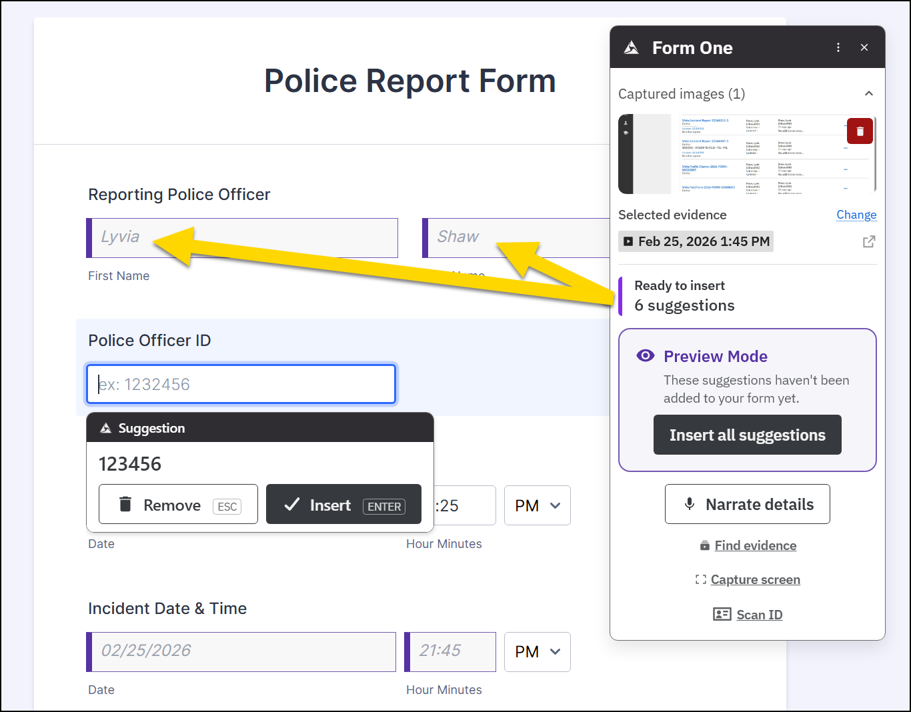Screen dimensions: 911x712
Task: Open the Find evidence link
Action: 755,545
